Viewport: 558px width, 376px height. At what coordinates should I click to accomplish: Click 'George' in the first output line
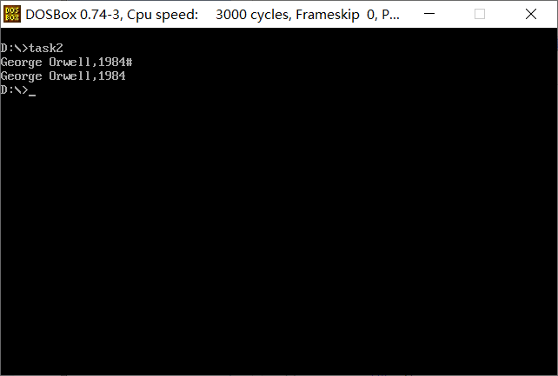(22, 63)
